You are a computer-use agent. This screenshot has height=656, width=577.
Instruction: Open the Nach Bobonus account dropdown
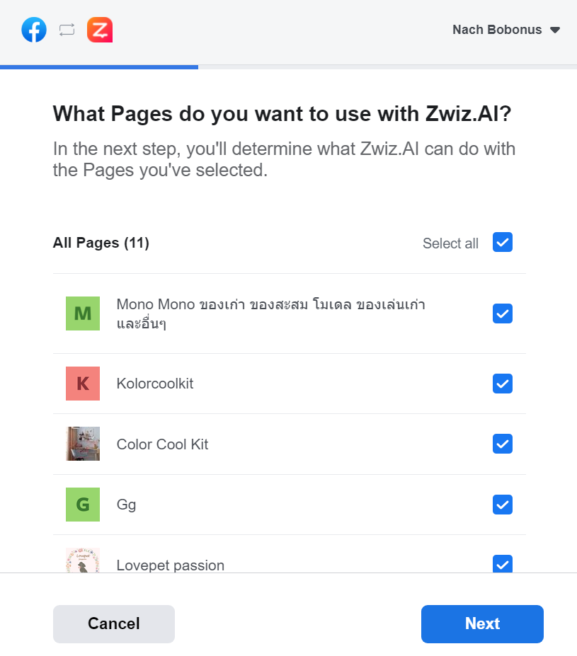pyautogui.click(x=506, y=30)
